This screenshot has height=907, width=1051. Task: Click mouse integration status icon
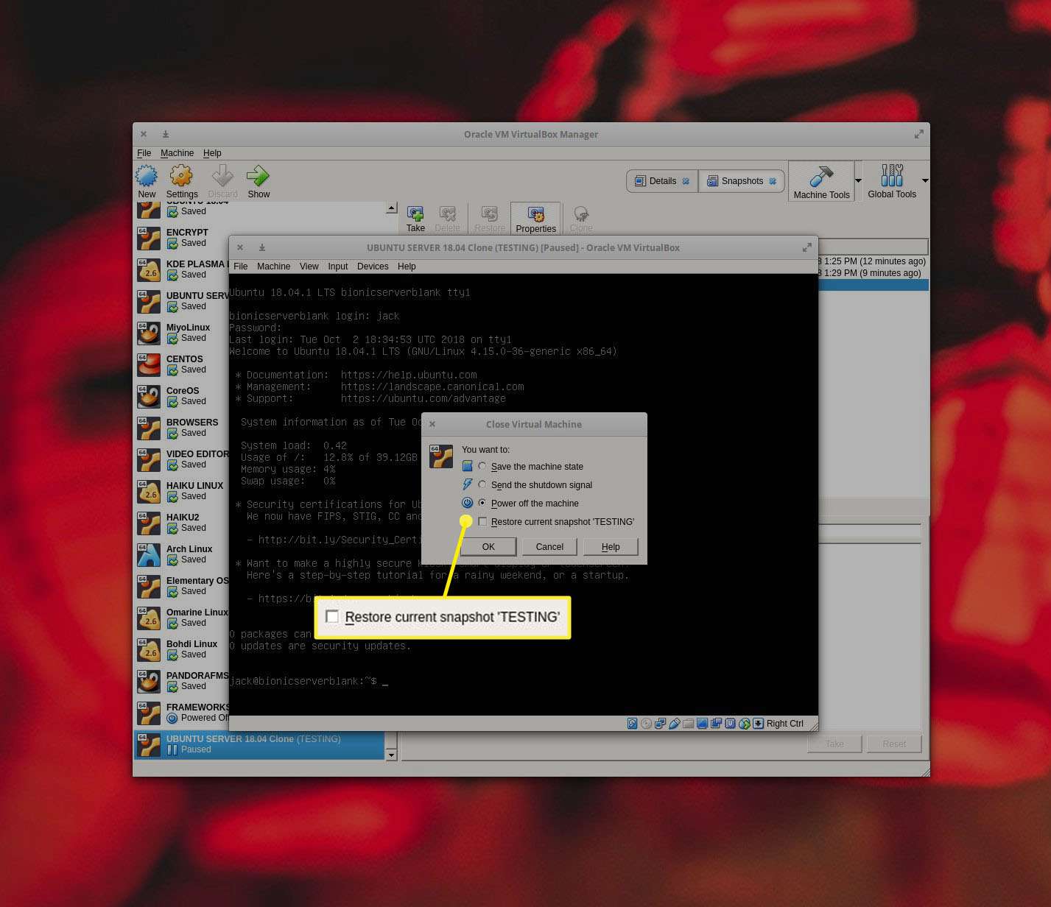tap(744, 724)
